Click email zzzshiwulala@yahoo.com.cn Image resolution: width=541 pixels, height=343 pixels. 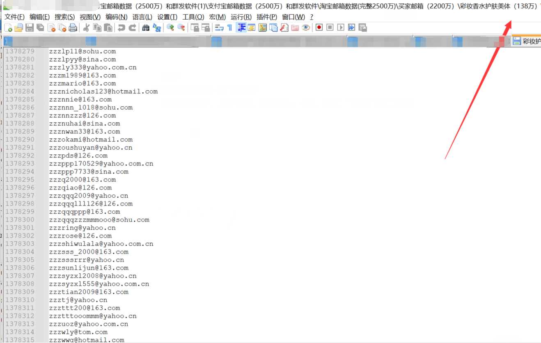coord(101,244)
